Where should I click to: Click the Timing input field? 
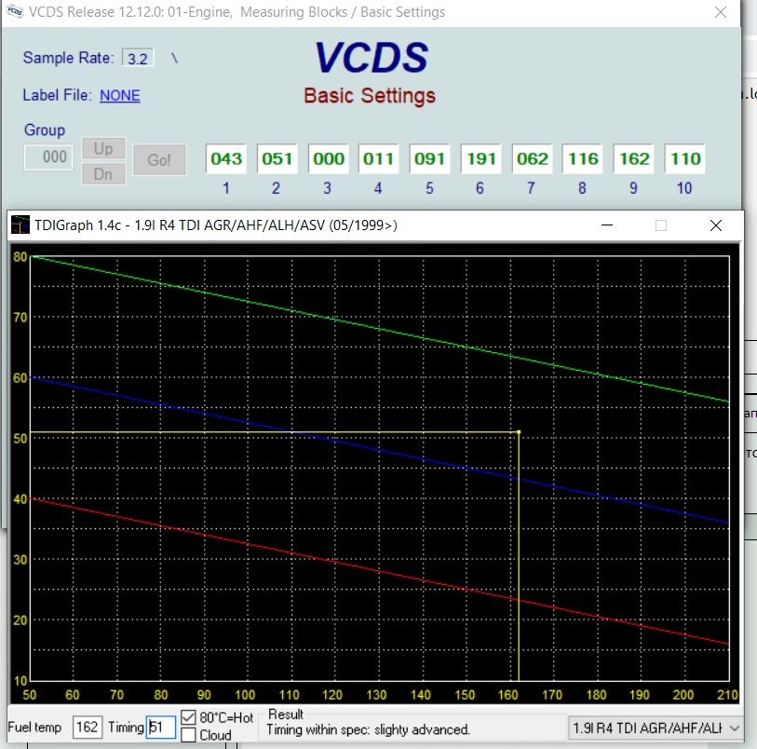point(161,727)
